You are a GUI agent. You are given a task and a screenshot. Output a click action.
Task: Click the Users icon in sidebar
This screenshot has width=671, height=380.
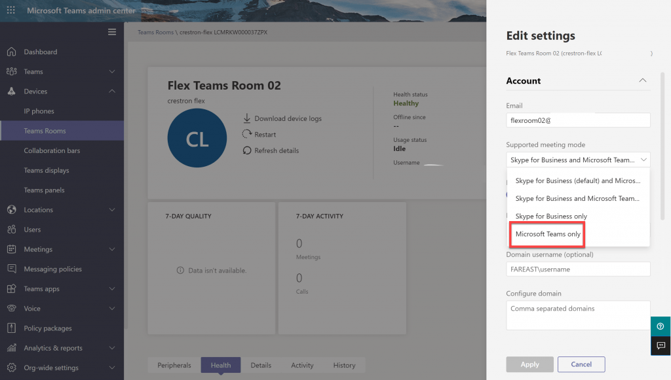point(12,230)
